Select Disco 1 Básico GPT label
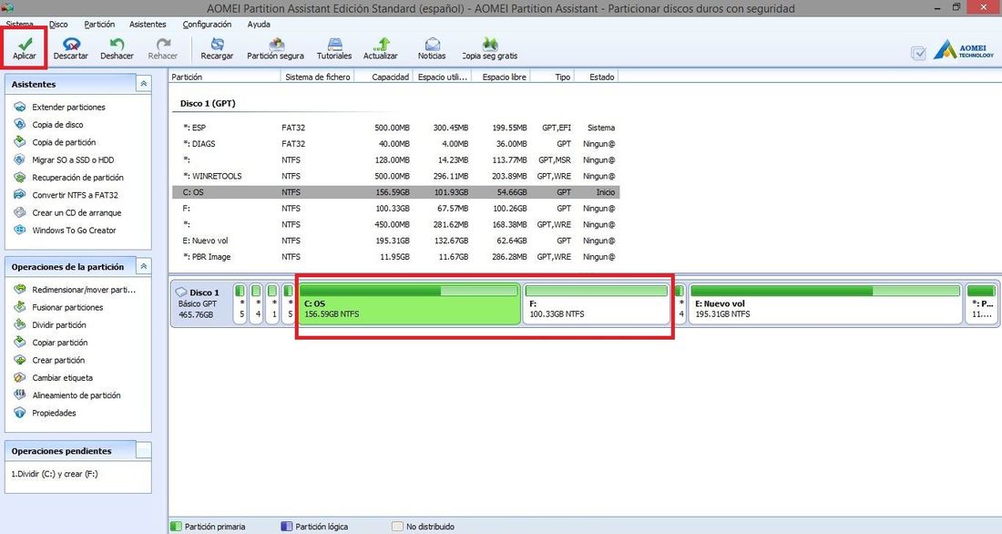This screenshot has height=534, width=1002. [199, 303]
